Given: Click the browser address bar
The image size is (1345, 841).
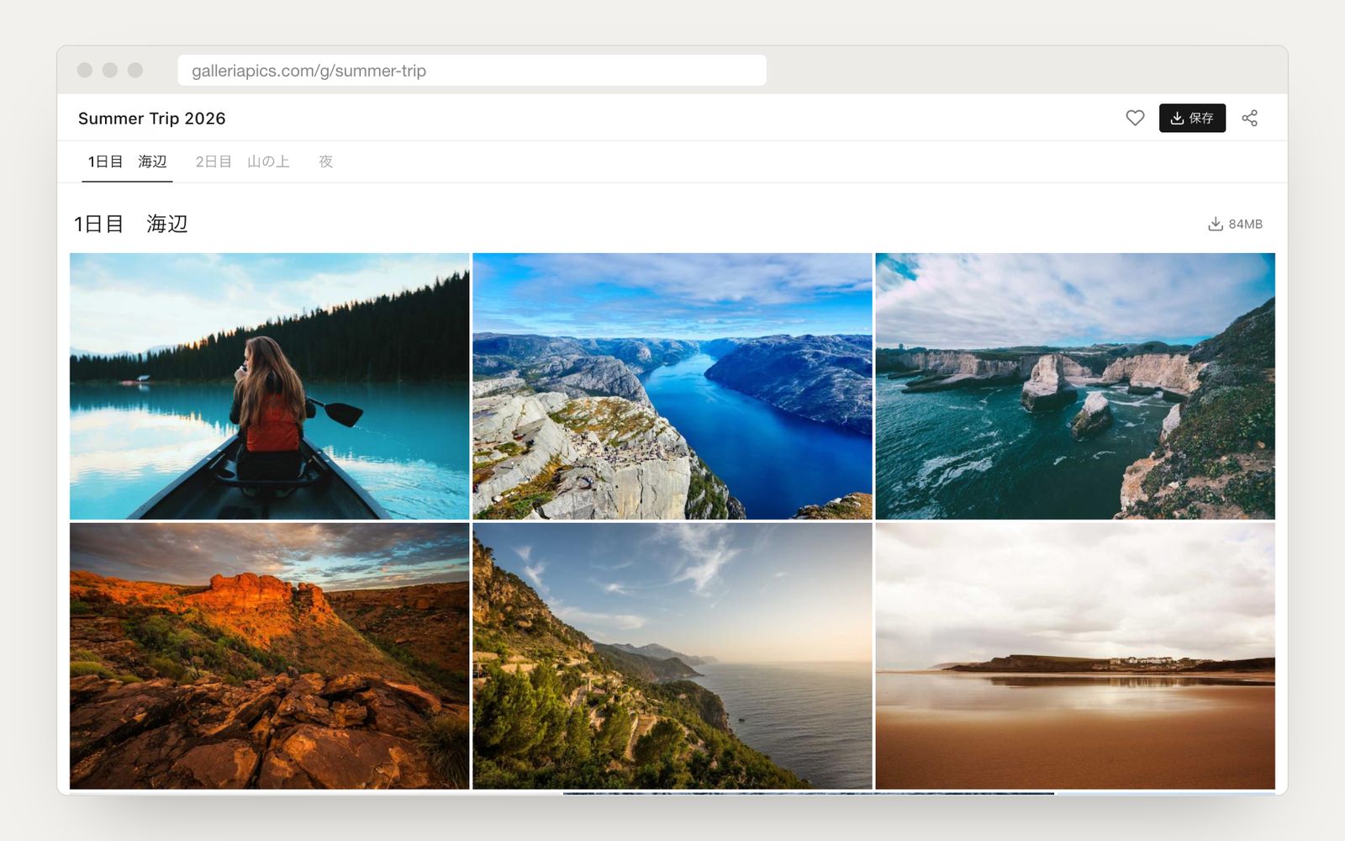Looking at the screenshot, I should [472, 71].
